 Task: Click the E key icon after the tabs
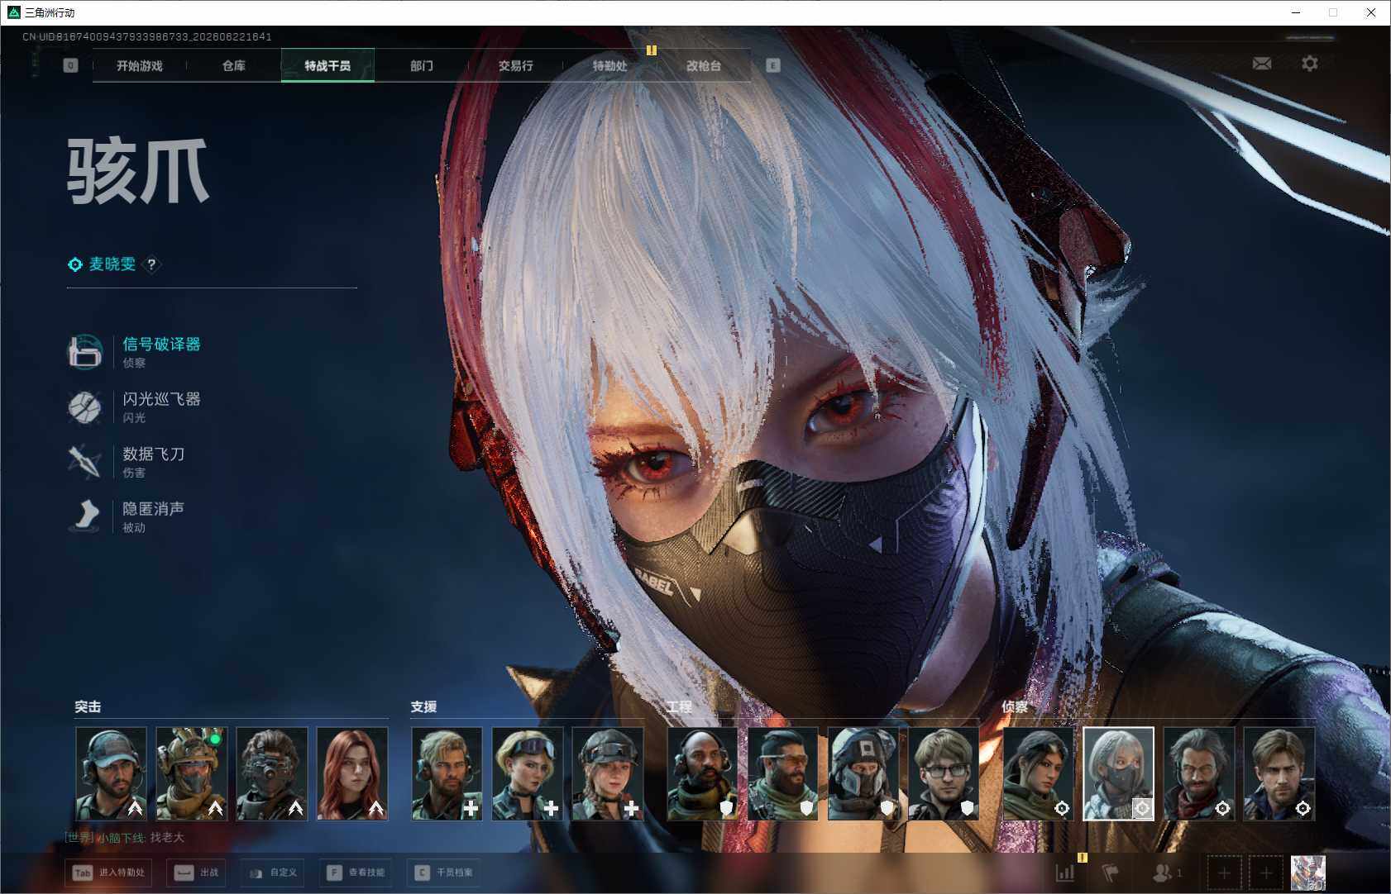coord(772,65)
